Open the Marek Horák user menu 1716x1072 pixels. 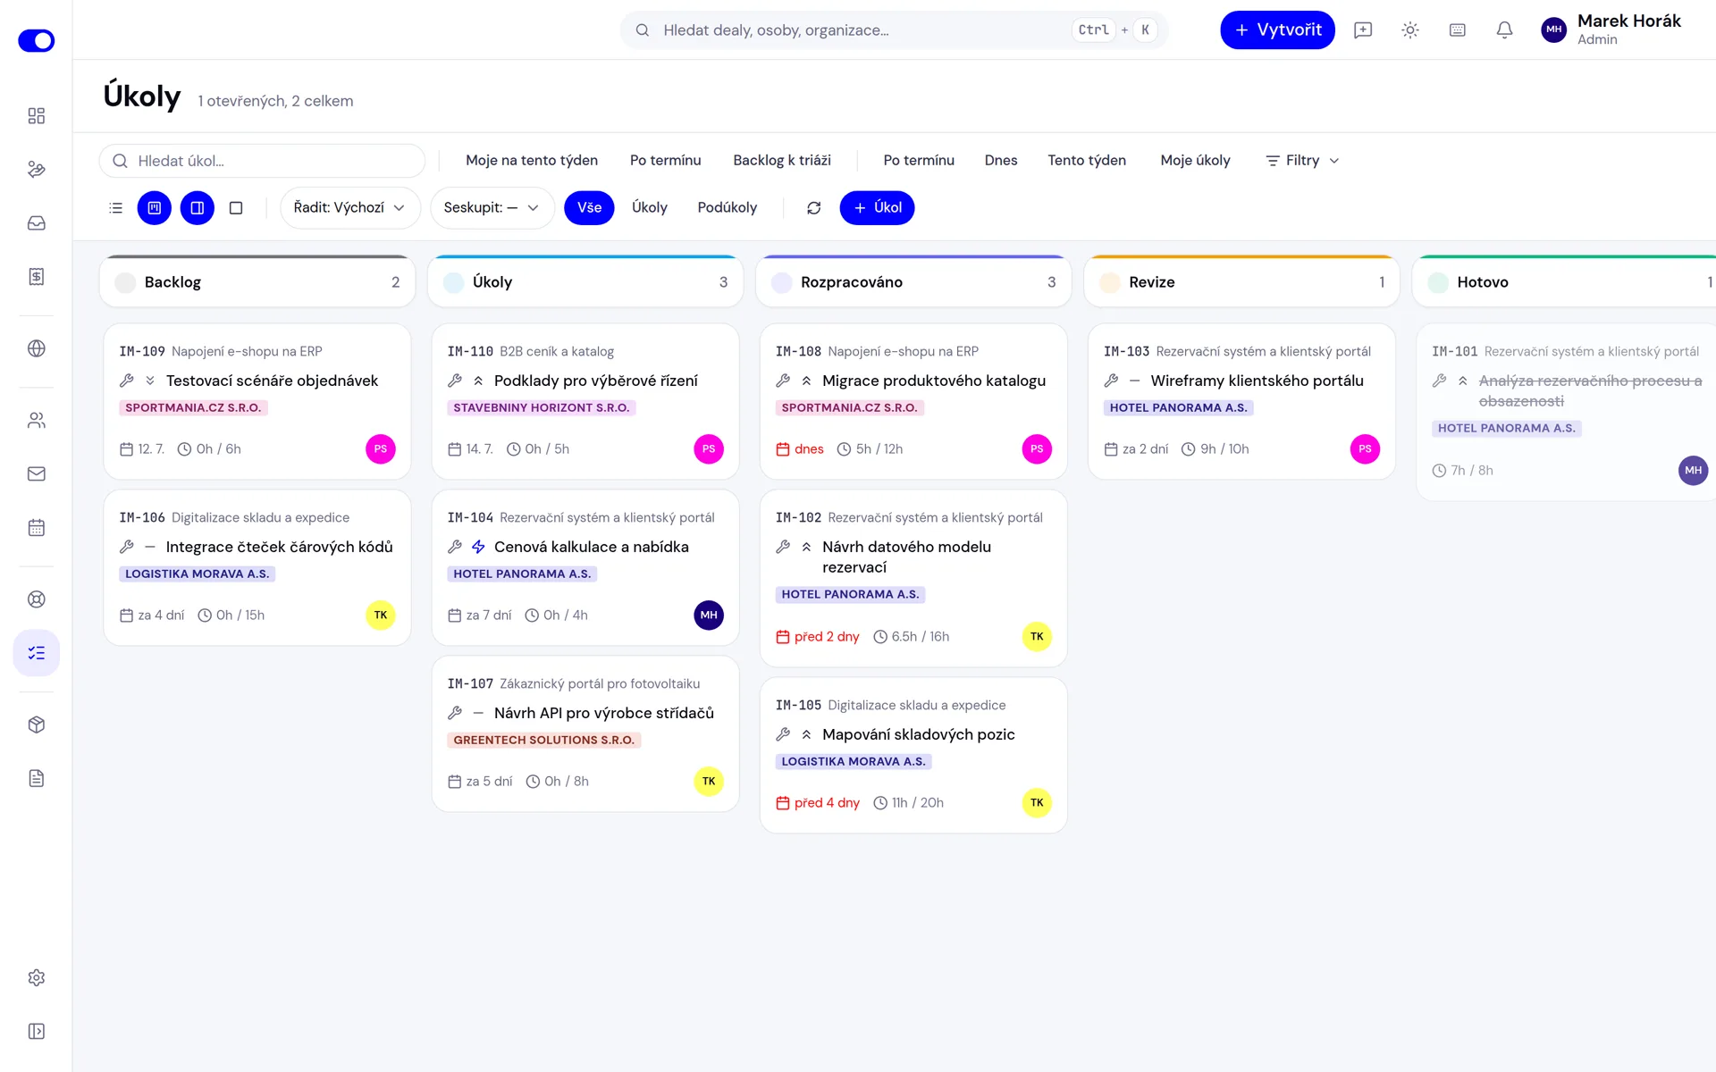[1611, 29]
